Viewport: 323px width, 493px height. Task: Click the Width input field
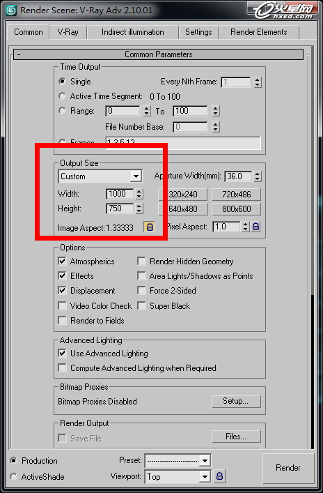[120, 194]
